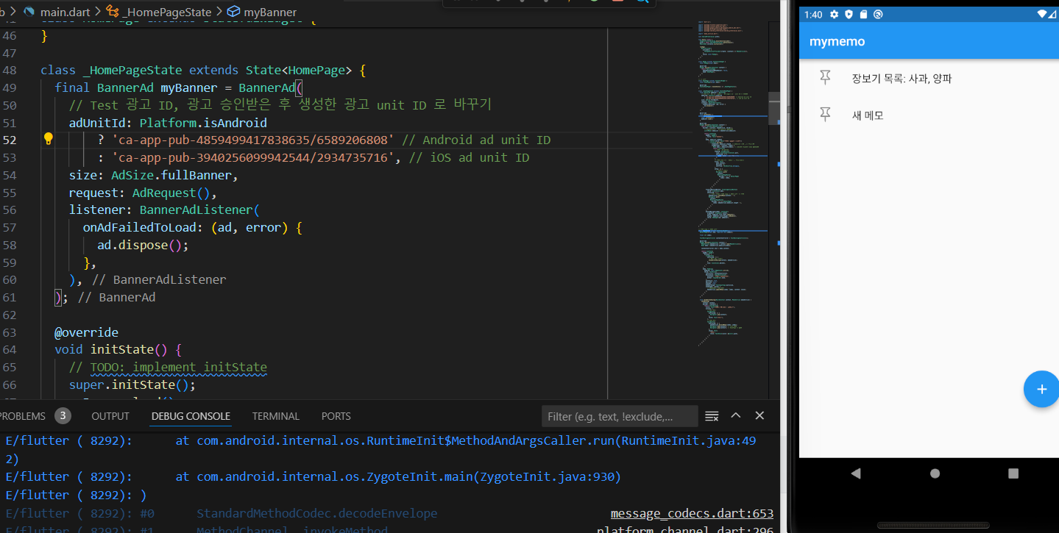Image resolution: width=1059 pixels, height=533 pixels.
Task: Tap the SD card status icon
Action: pos(863,14)
